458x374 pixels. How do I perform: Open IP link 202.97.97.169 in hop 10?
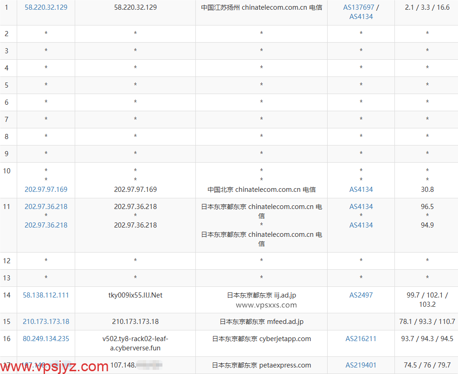[x=46, y=190]
